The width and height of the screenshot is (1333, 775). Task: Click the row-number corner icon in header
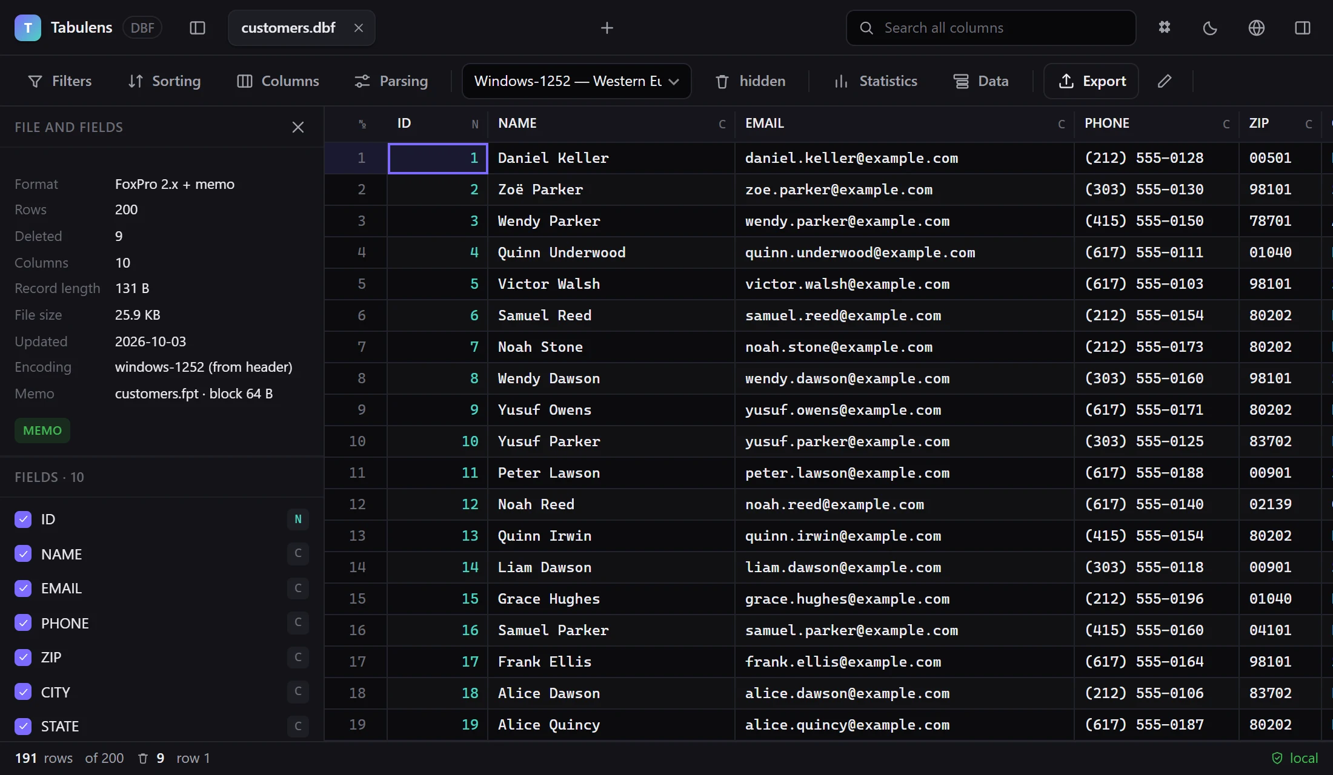362,124
